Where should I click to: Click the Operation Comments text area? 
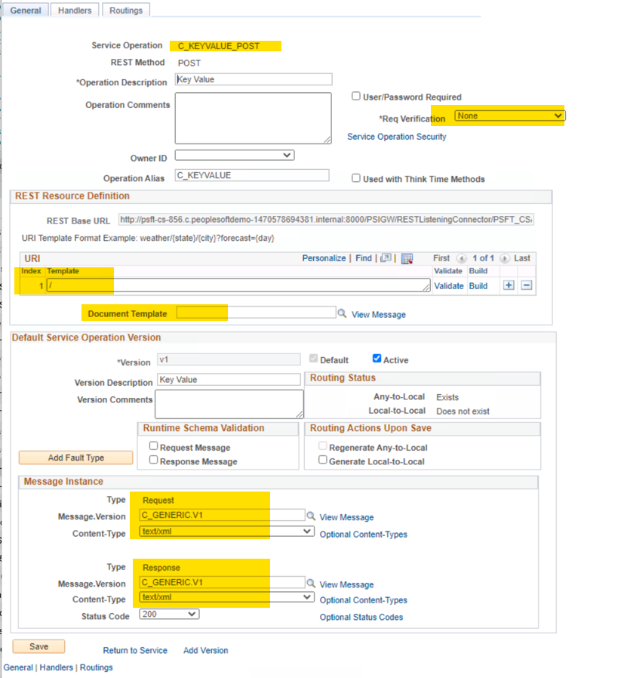pyautogui.click(x=253, y=117)
